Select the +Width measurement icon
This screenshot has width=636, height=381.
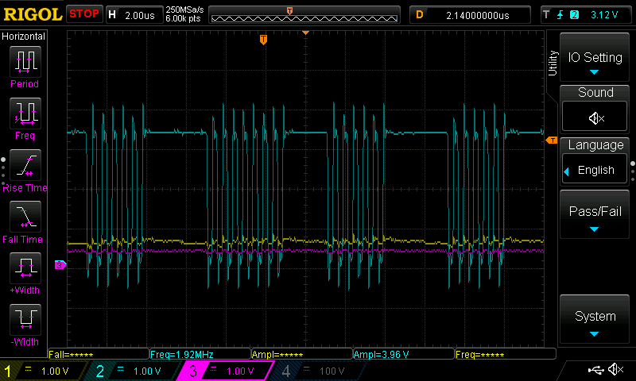25,268
